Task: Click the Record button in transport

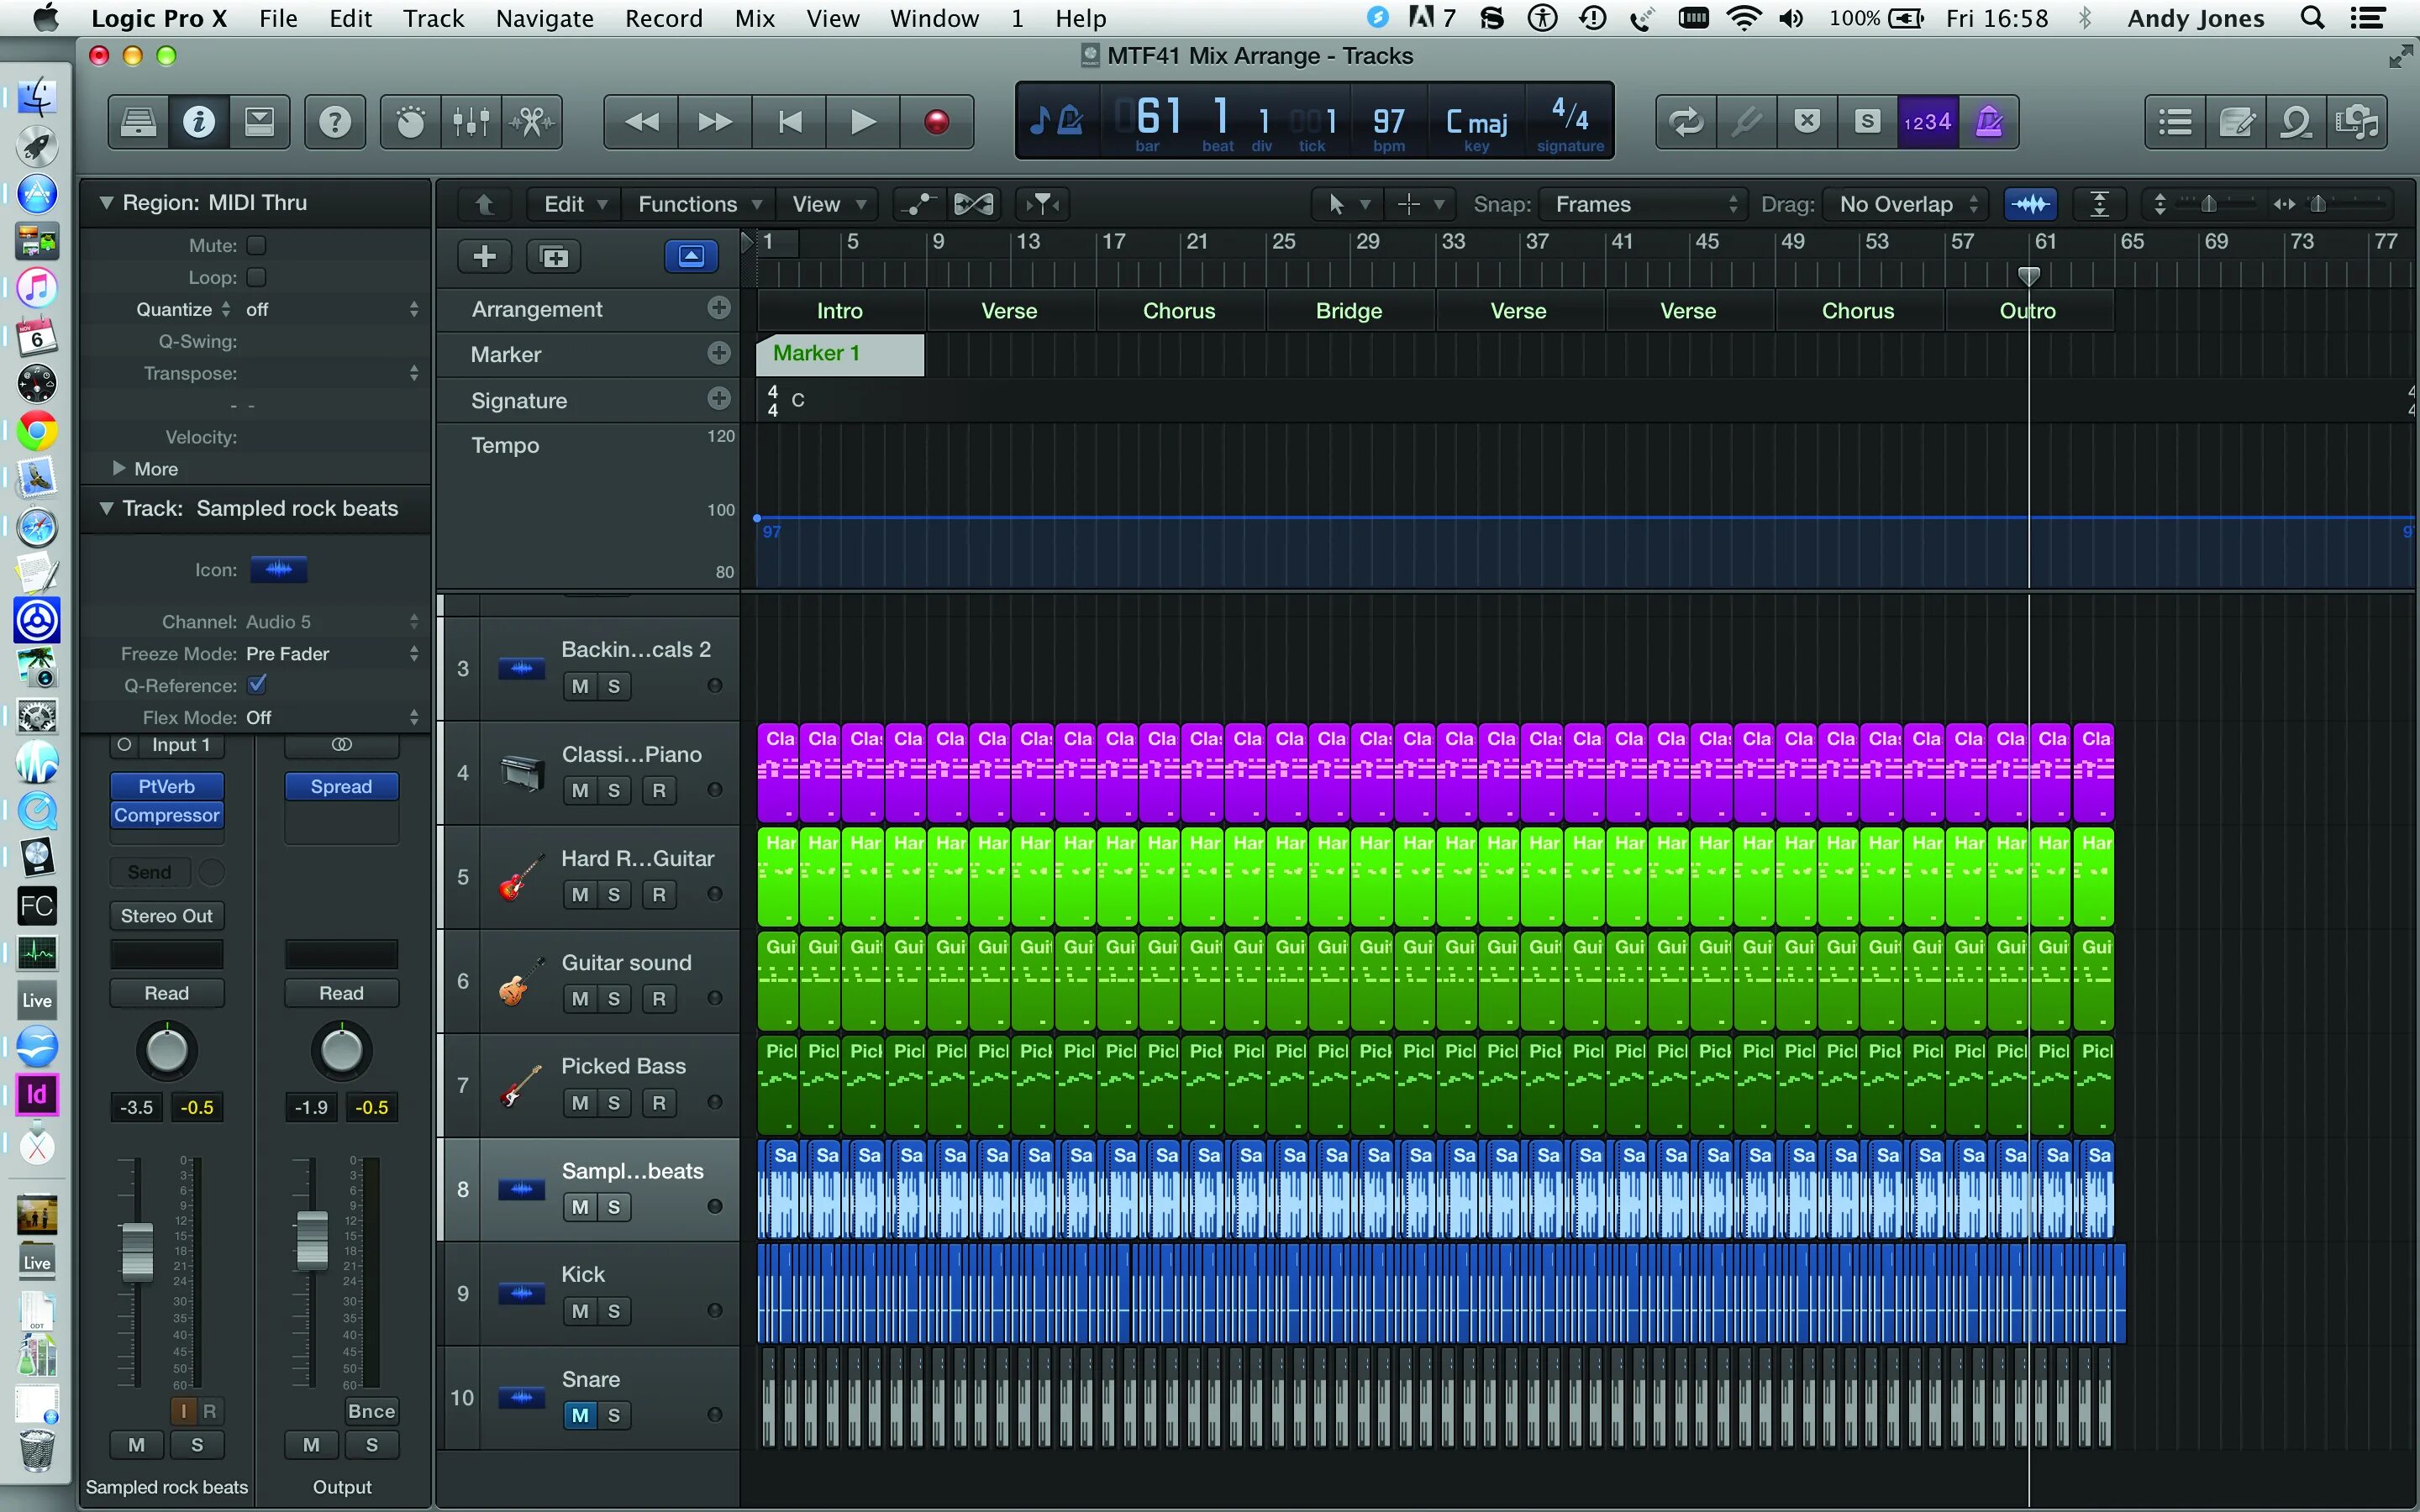Action: pyautogui.click(x=936, y=122)
